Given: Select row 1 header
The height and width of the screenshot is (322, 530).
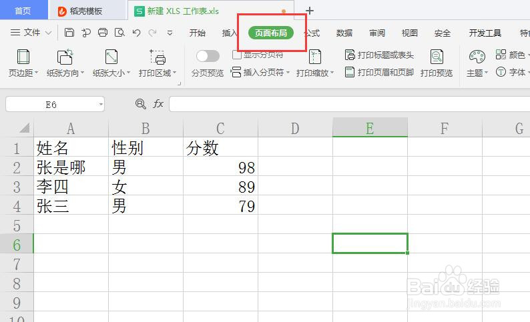Looking at the screenshot, I should 17,147.
